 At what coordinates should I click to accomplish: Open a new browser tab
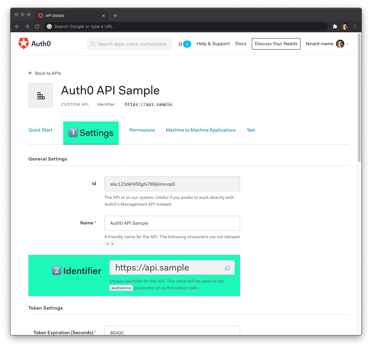click(x=115, y=16)
